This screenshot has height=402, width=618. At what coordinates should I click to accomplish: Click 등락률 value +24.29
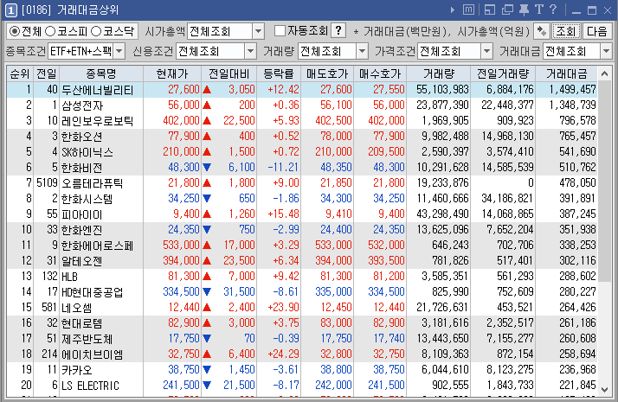(x=283, y=354)
